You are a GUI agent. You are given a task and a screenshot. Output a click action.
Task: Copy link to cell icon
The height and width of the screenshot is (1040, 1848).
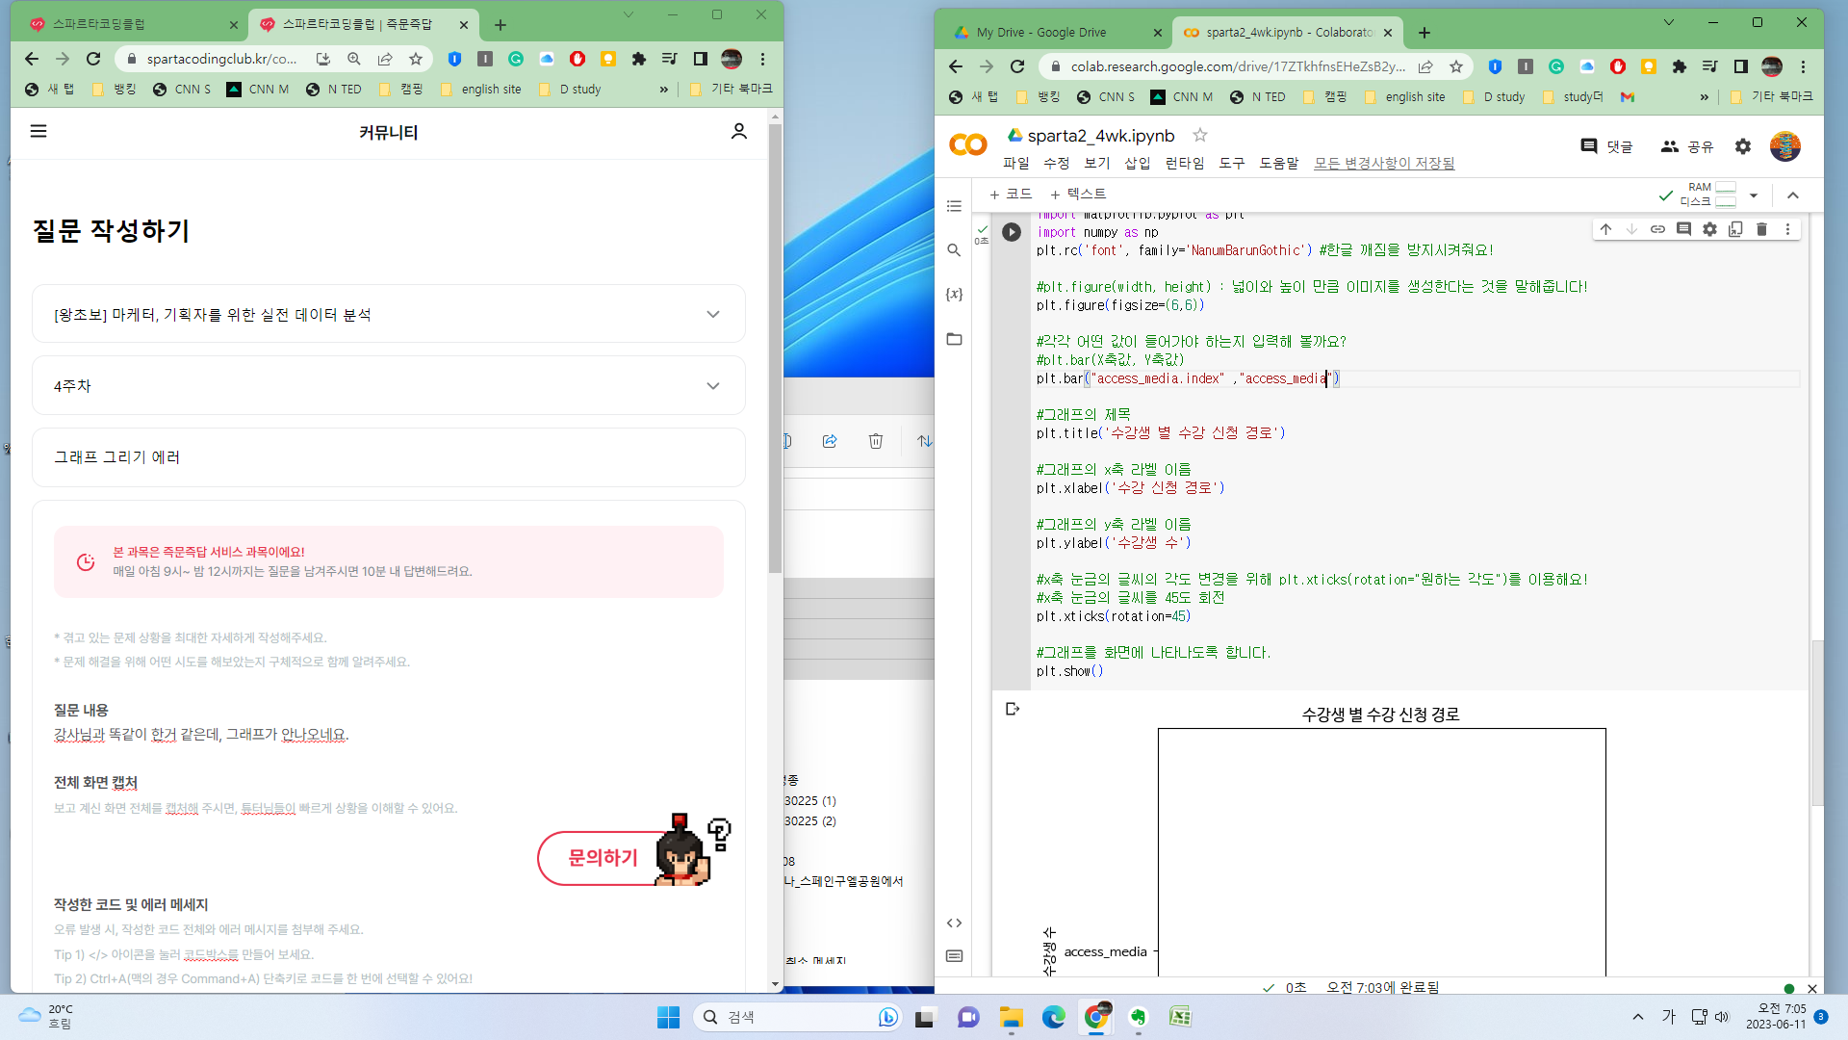pos(1657,229)
